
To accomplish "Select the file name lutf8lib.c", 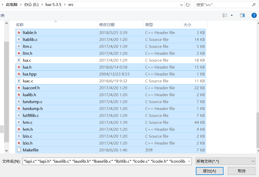I will point(31,116).
